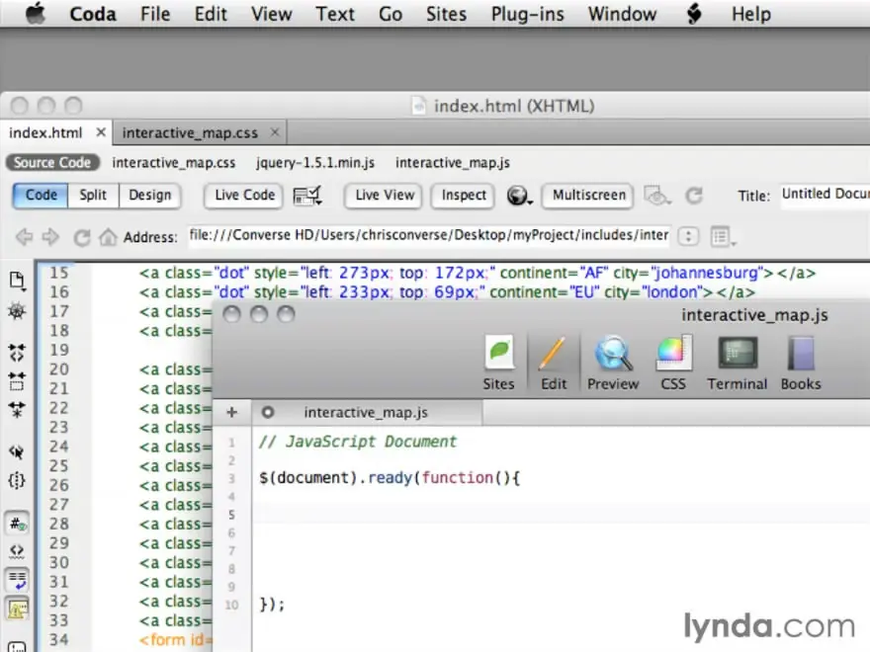Open the check browser compatibility dropdown
This screenshot has height=652, width=870.
307,196
